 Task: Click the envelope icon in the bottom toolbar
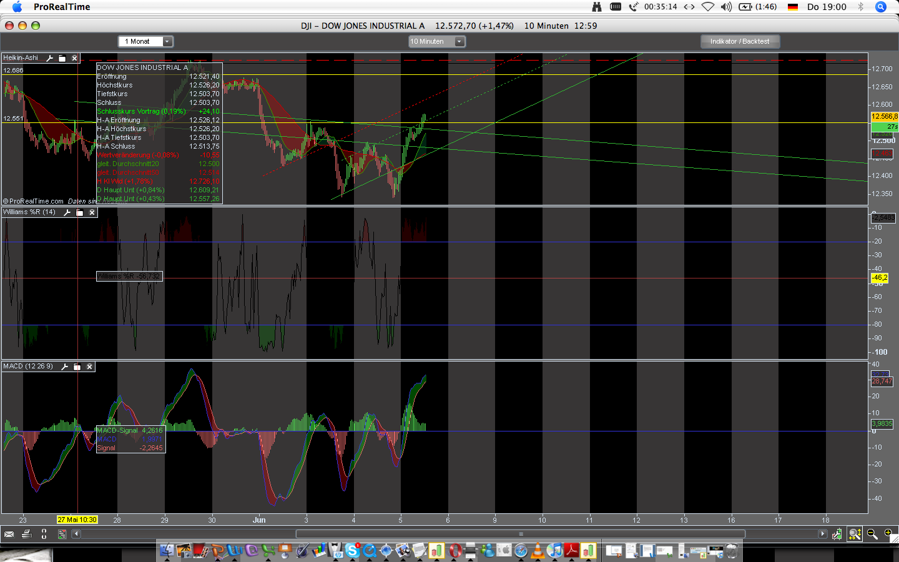point(9,534)
